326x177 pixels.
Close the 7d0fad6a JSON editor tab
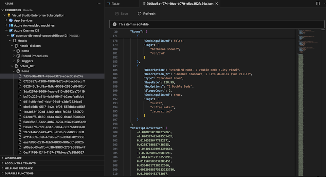pos(217,4)
